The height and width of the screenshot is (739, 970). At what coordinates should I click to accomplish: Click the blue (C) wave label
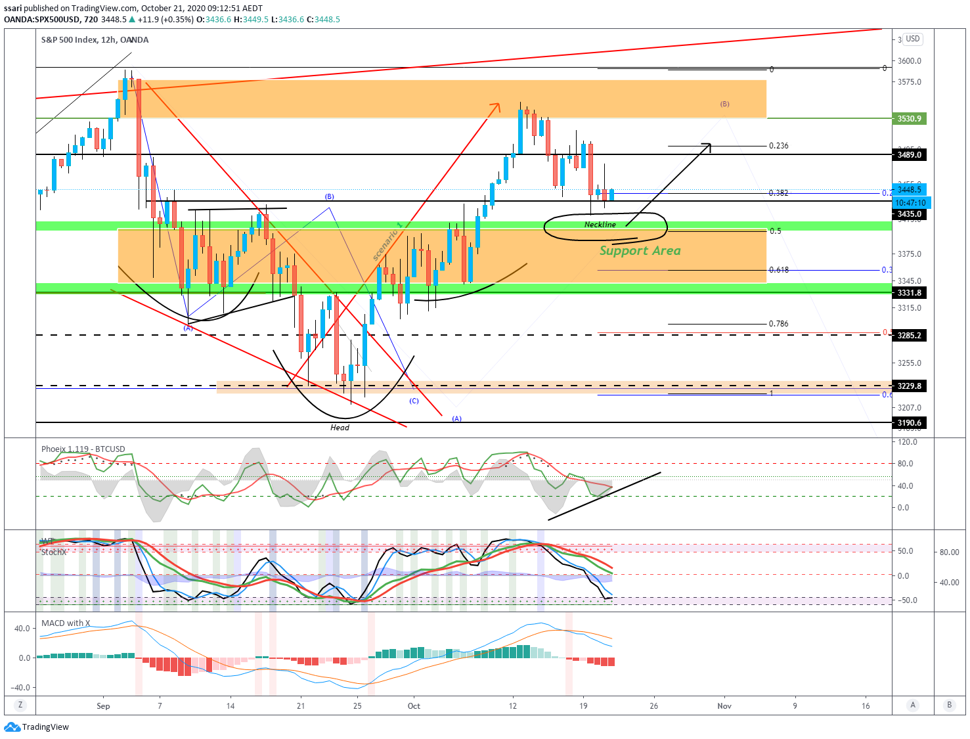click(x=414, y=401)
